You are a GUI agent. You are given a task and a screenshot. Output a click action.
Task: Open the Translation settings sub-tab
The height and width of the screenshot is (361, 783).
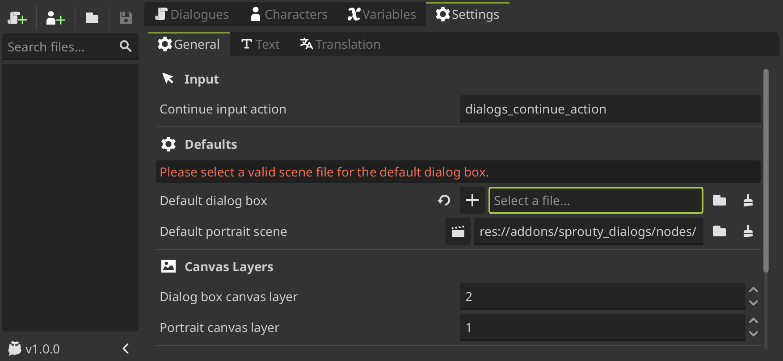340,44
